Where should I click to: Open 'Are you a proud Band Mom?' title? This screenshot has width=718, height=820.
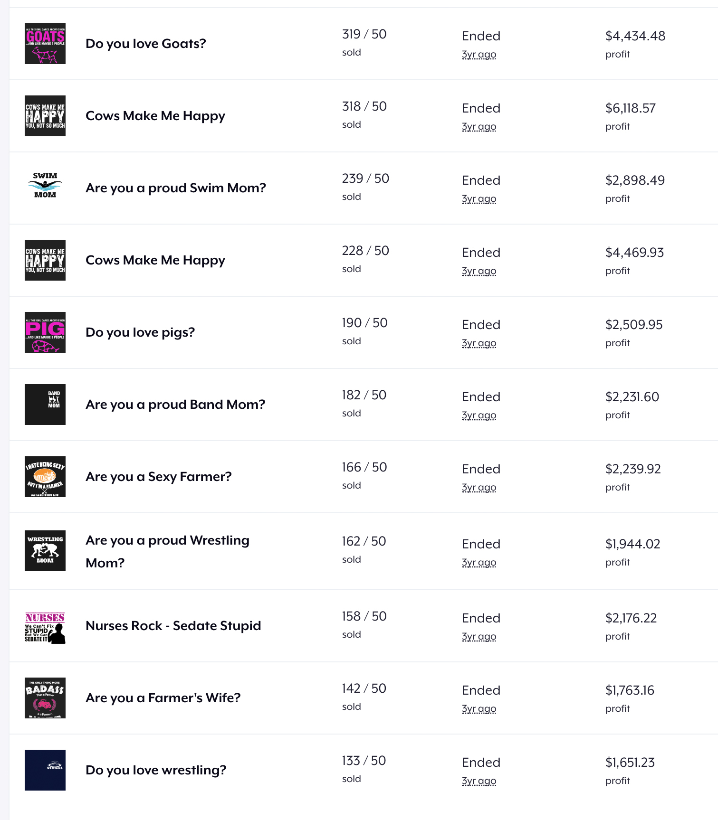(175, 405)
